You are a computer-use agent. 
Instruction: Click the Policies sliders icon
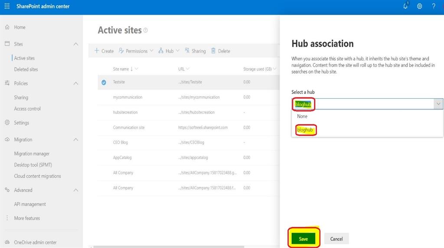tap(7, 83)
